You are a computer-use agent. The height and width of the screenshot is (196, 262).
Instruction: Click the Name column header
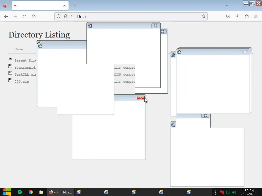click(x=18, y=49)
